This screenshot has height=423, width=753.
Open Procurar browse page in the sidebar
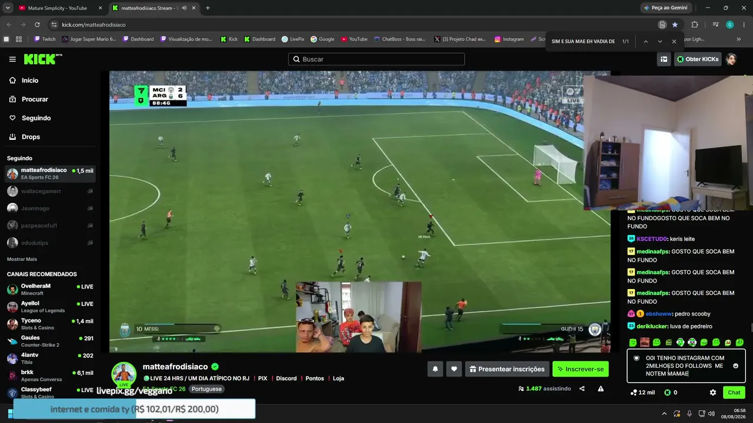click(x=35, y=99)
